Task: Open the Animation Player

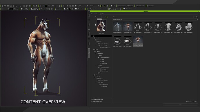Action: tap(122, 6)
